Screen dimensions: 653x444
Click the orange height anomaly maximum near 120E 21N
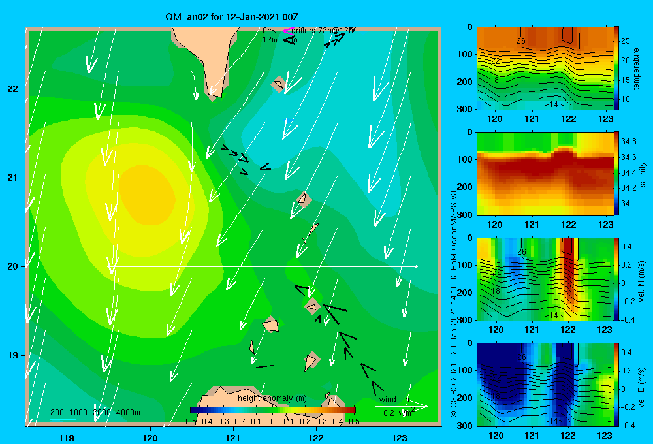146,195
